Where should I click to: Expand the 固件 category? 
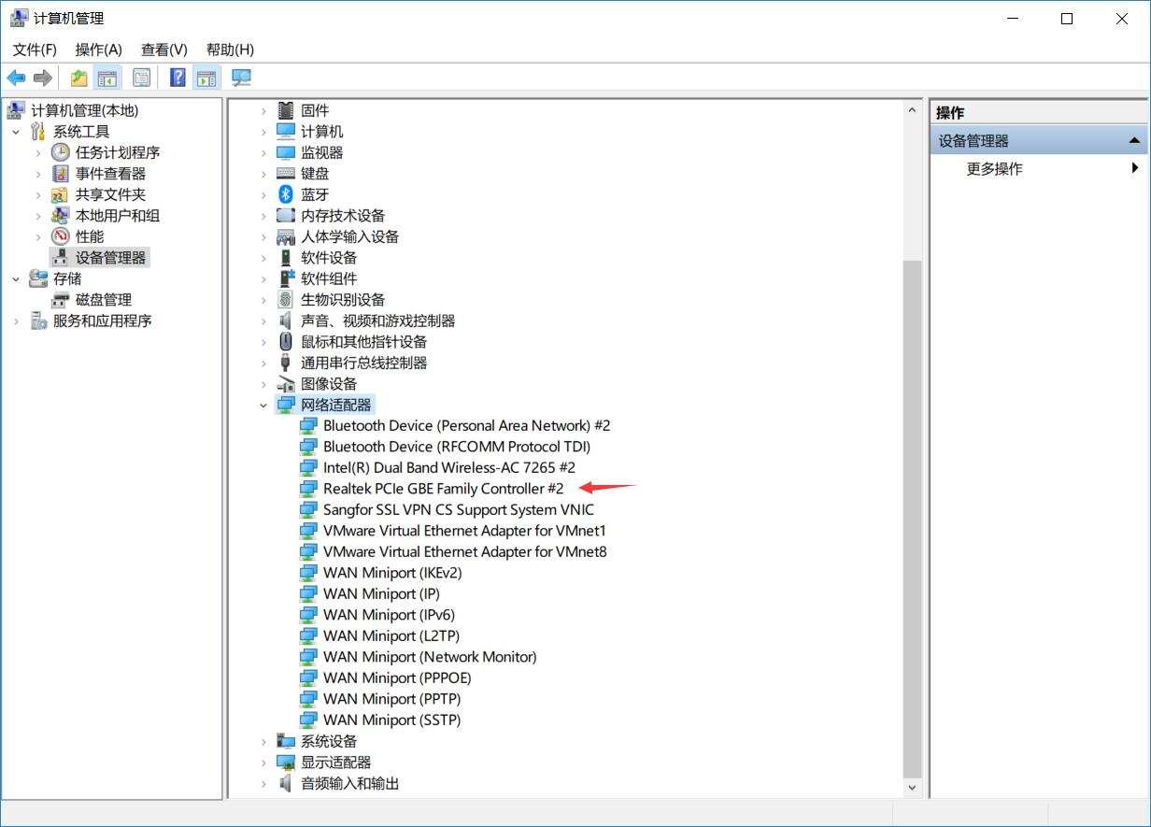[264, 110]
